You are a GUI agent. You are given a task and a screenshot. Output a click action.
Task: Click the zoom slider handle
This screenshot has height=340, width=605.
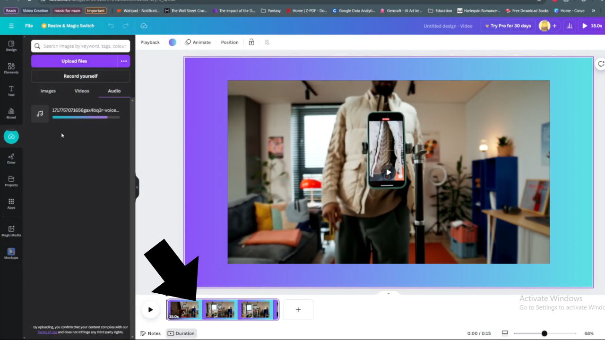tap(544, 333)
